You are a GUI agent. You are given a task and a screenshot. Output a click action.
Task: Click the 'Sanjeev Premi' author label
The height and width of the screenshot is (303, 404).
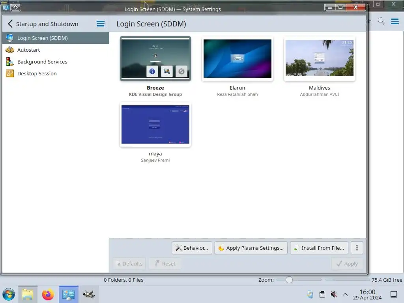coord(155,160)
